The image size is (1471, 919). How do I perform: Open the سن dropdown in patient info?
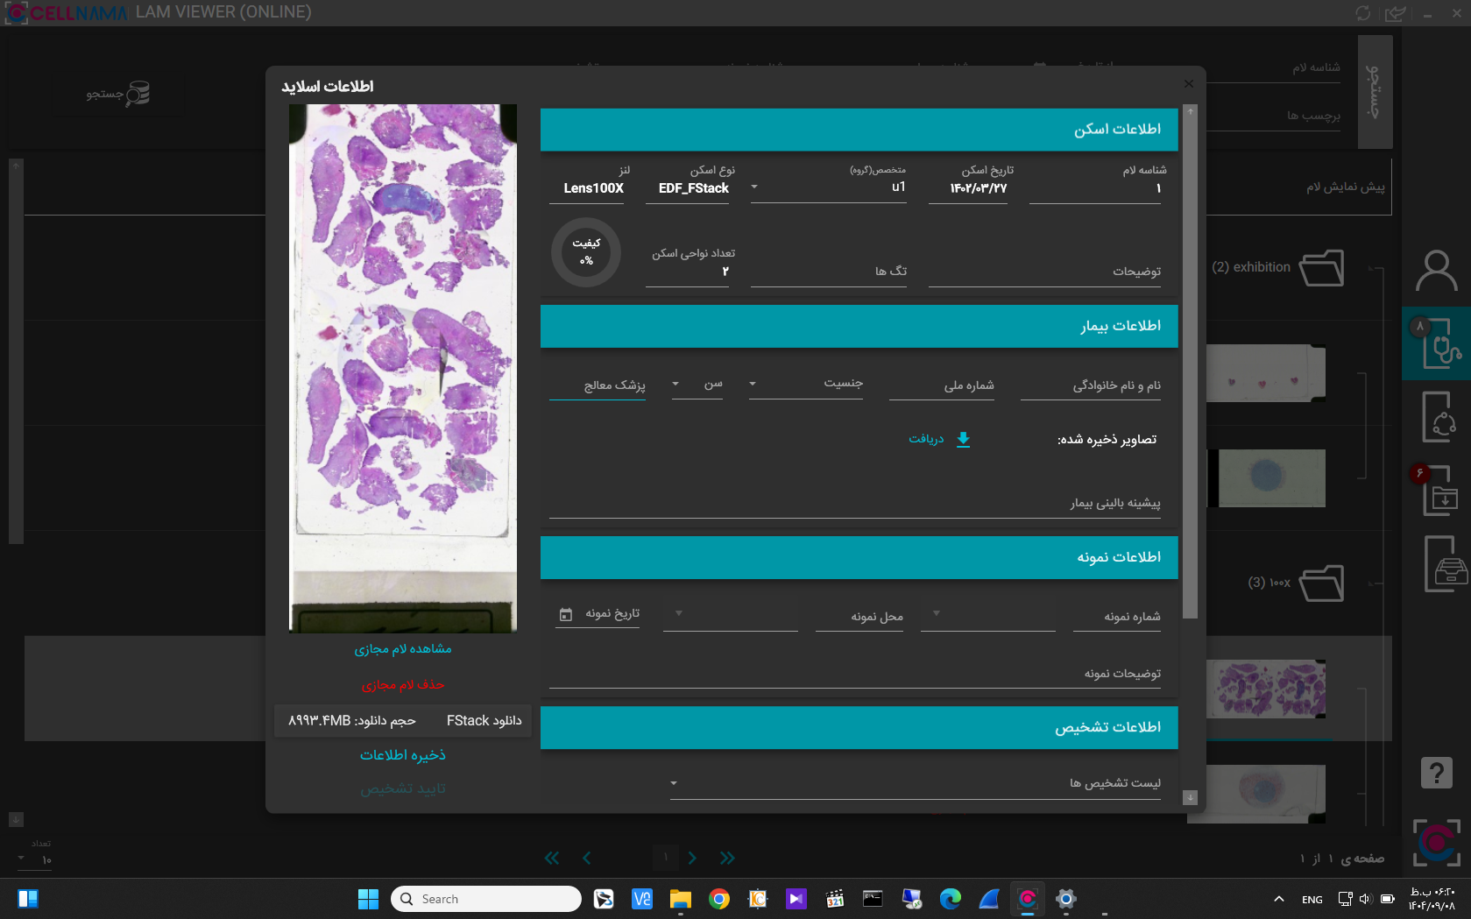pyautogui.click(x=675, y=384)
